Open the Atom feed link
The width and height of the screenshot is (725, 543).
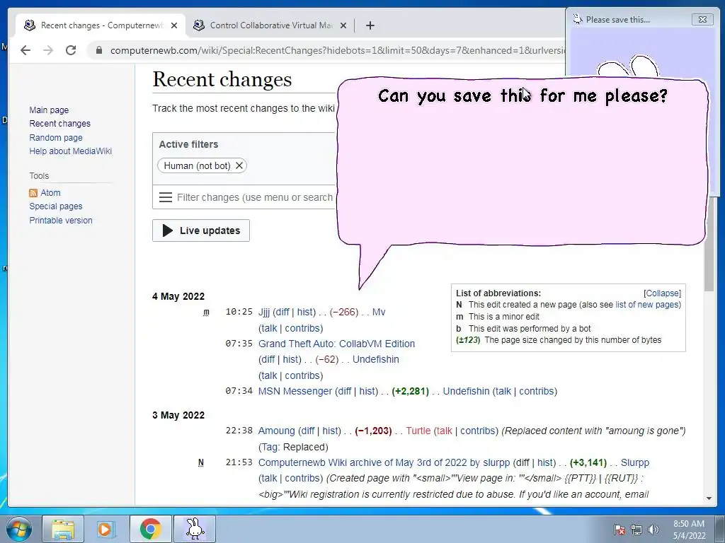click(50, 192)
